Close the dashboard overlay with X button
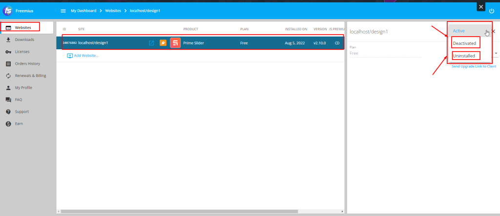Image resolution: width=500 pixels, height=216 pixels. pos(481,7)
